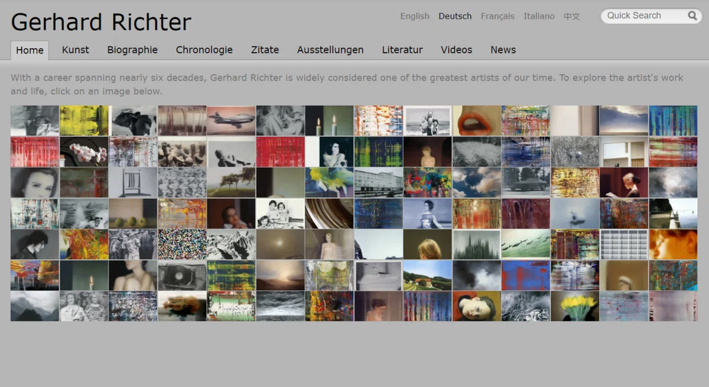The image size is (709, 387).
Task: Open the Chronologie page
Action: point(204,50)
